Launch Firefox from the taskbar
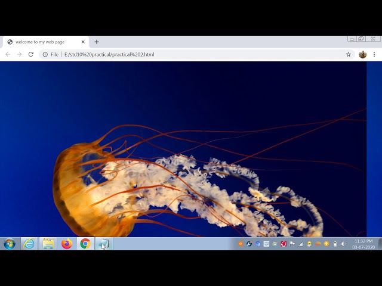Viewport: 382px width, 286px height. click(x=66, y=244)
